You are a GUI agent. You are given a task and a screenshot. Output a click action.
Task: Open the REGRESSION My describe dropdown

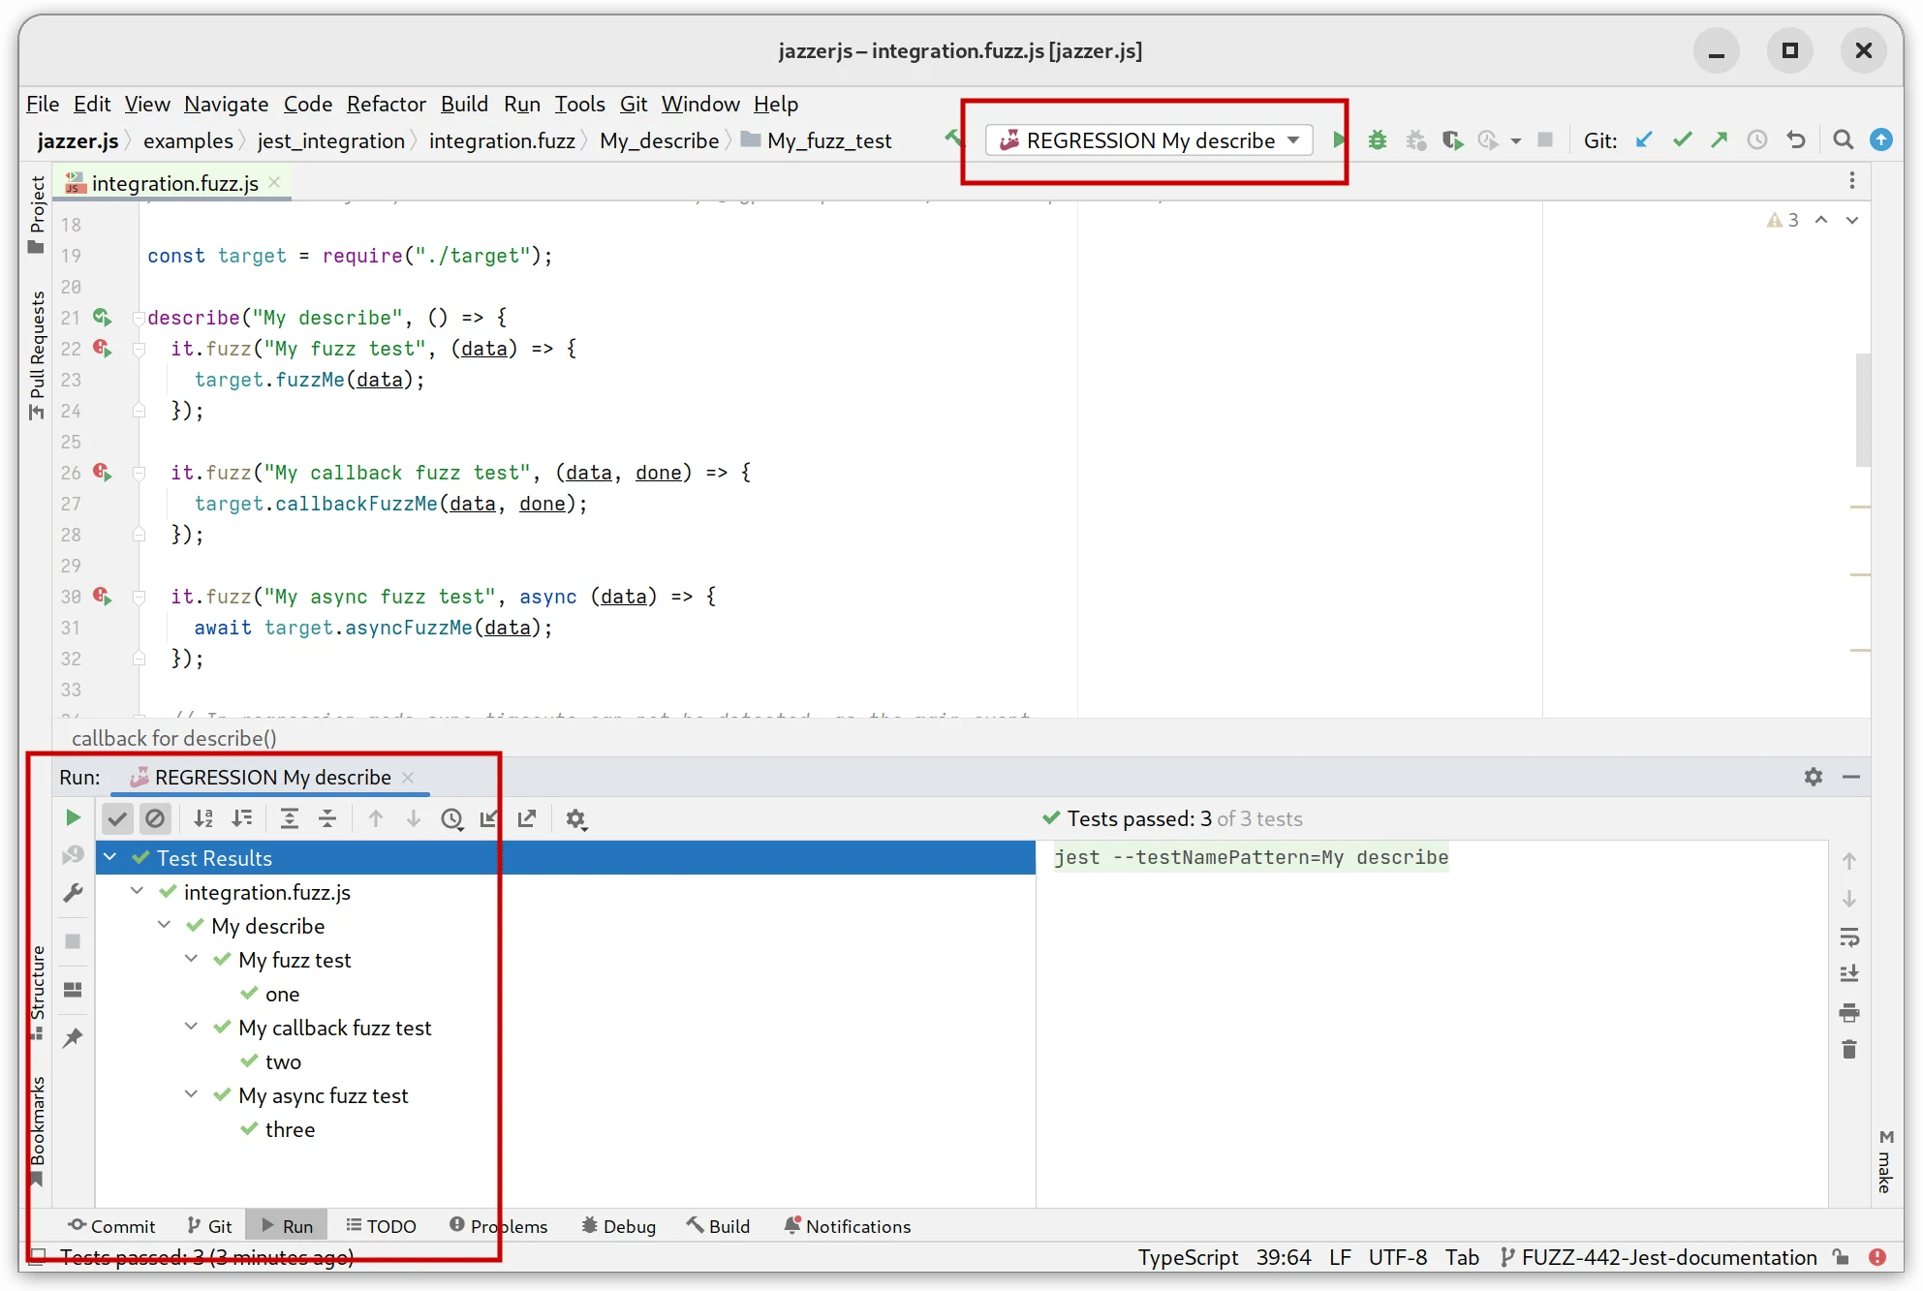tap(1296, 138)
